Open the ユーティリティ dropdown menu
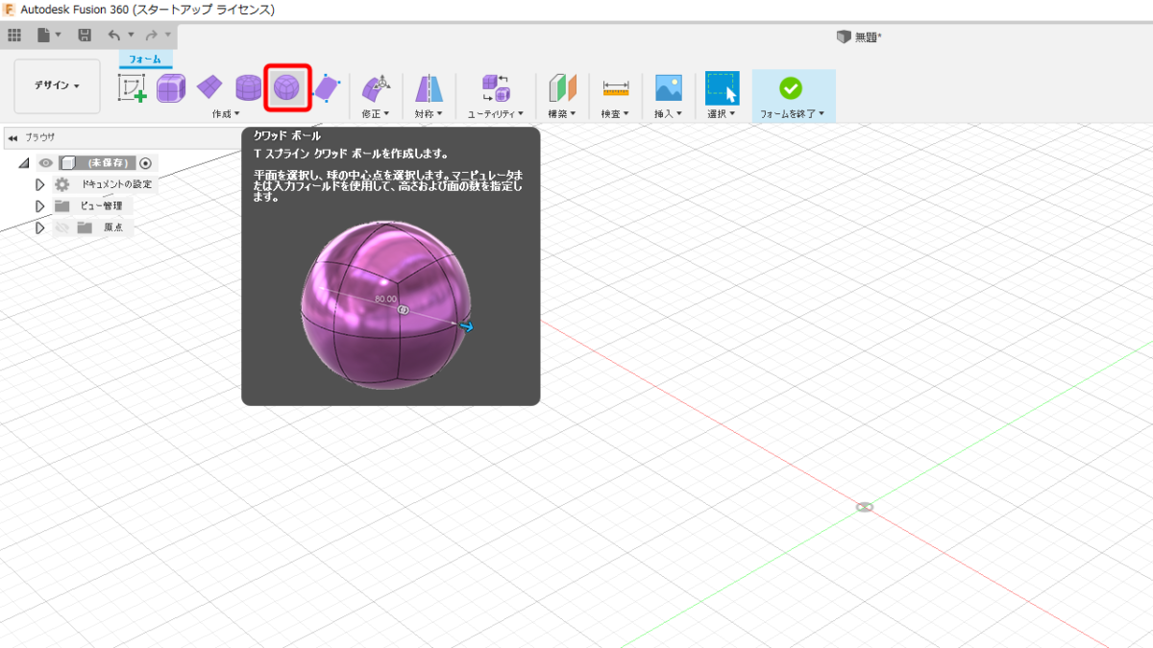1153x648 pixels. [x=496, y=113]
